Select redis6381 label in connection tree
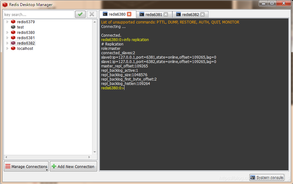The height and width of the screenshot is (184, 293). pos(26,38)
